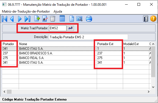Click the vertical scrollbar thumb
This screenshot has height=103, width=158.
click(x=153, y=61)
